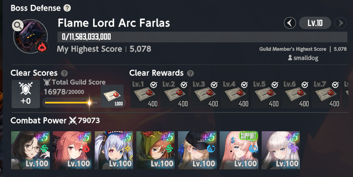Screen dimensions: 353x177
Task: Click the fire element badge on boss
Action: point(42,47)
